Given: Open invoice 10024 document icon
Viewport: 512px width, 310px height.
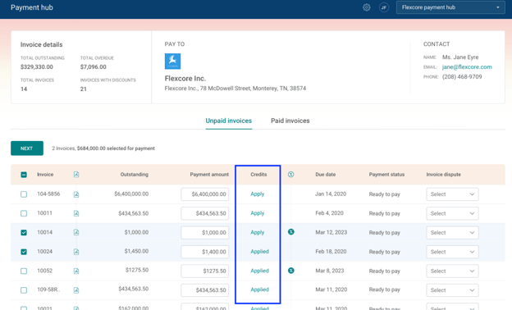Looking at the screenshot, I should (76, 252).
